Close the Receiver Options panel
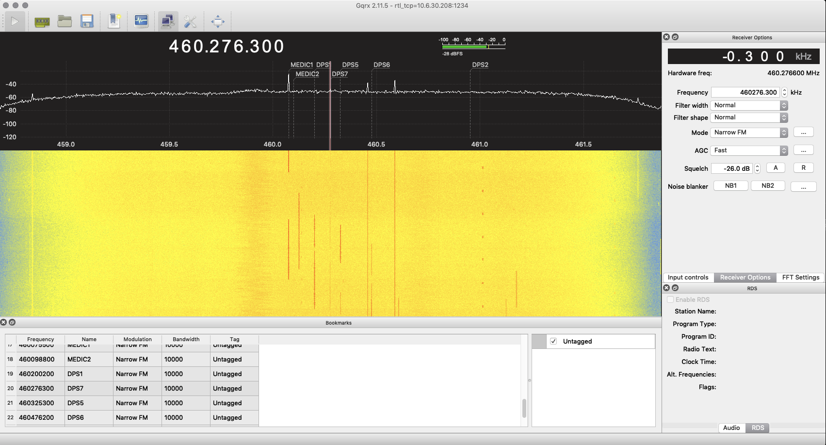826x445 pixels. [666, 37]
